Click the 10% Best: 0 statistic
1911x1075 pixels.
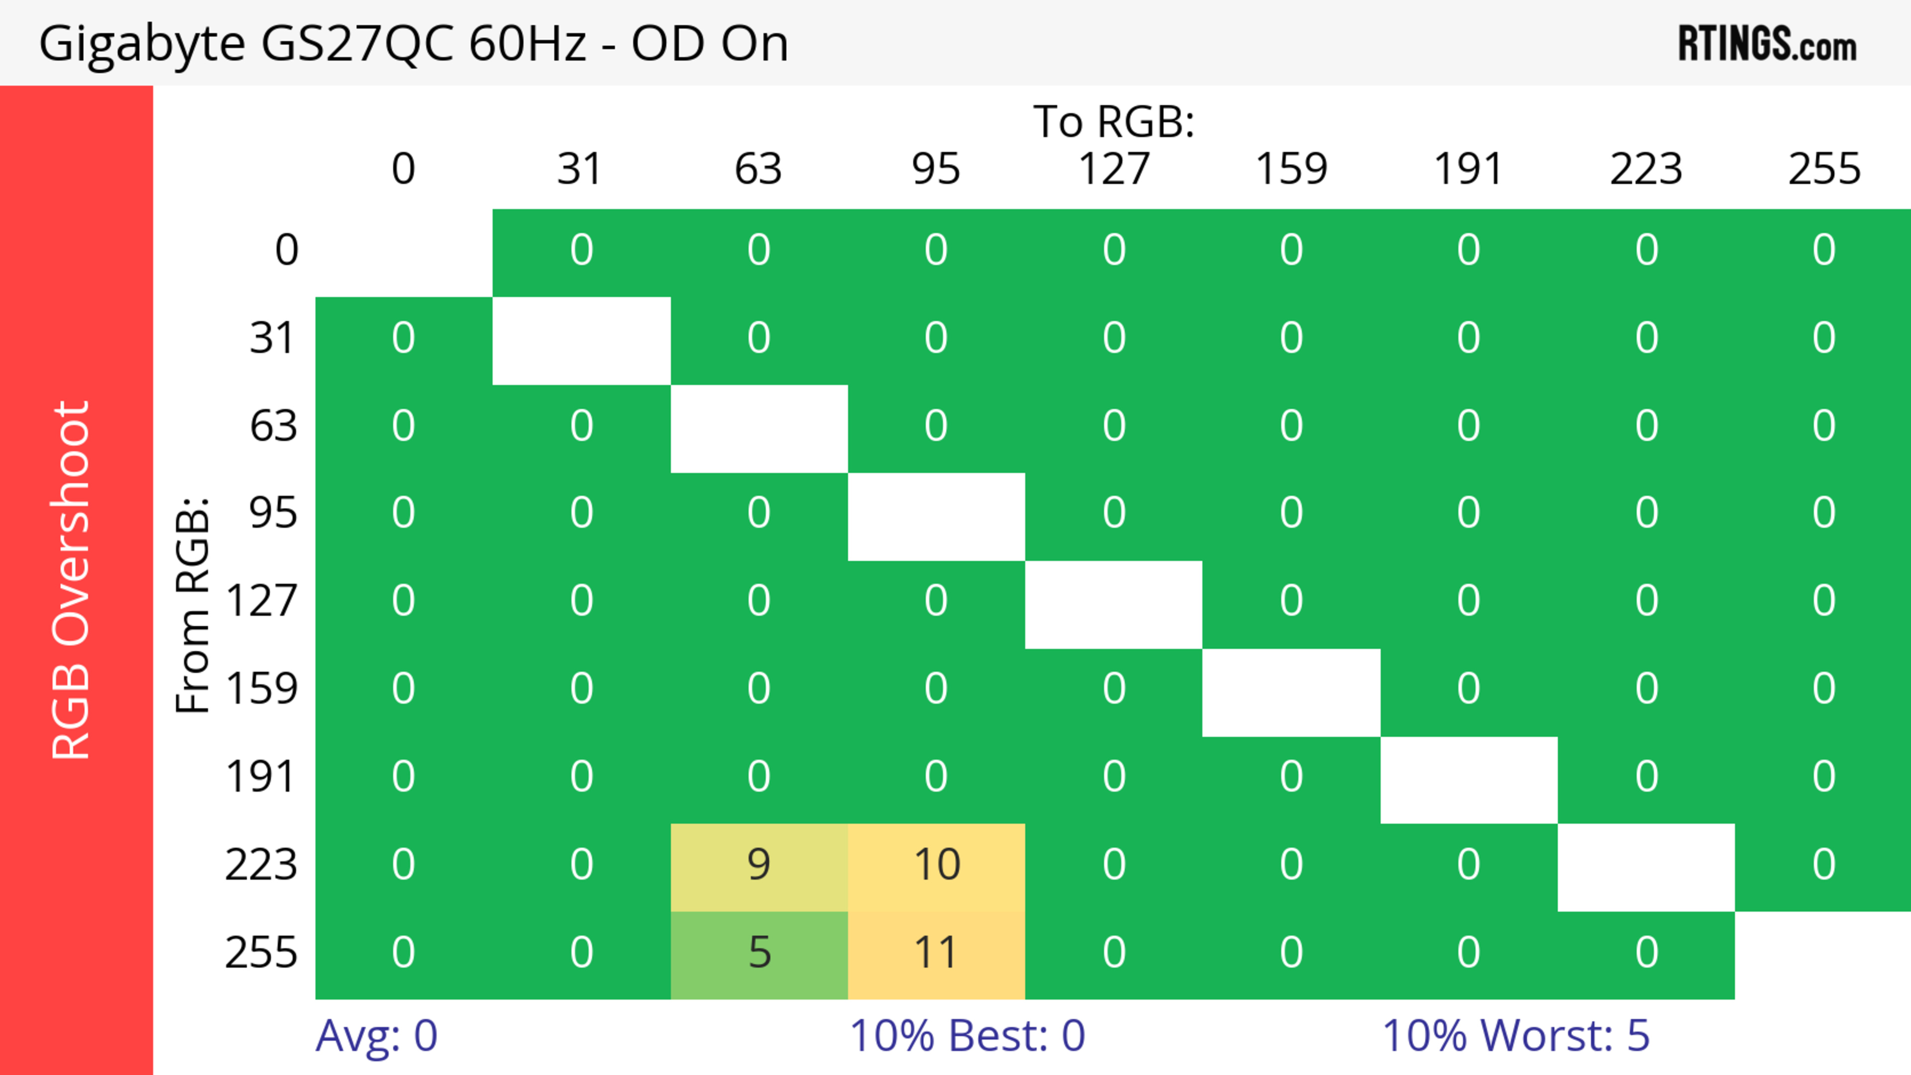pyautogui.click(x=966, y=1036)
